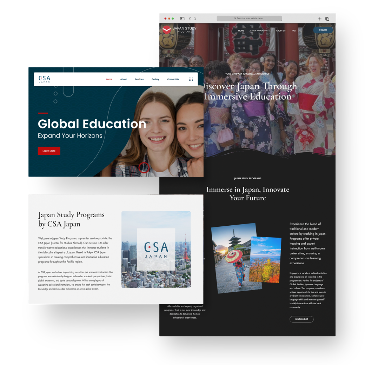This screenshot has height=365, width=365.
Task: Open the Gallery page on CSA Japan
Action: coord(155,79)
